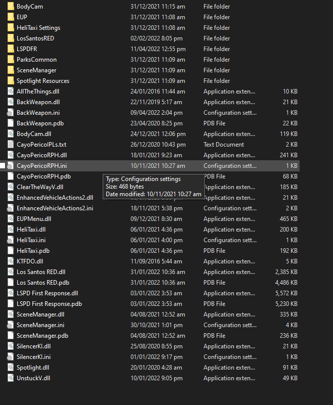The height and width of the screenshot is (405, 333).
Task: Click the EnhancedVehicleActions2.ini file name
Action: 55,208
